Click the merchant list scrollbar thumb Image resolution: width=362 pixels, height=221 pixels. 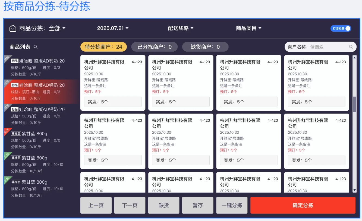pos(354,104)
